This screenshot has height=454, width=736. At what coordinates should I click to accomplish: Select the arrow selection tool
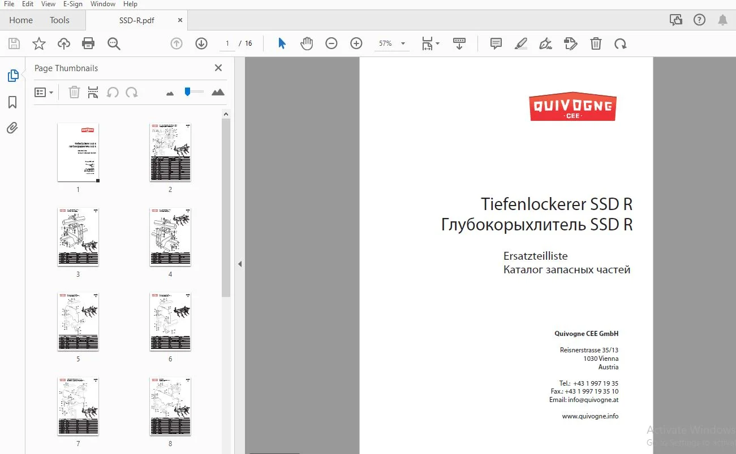tap(282, 43)
